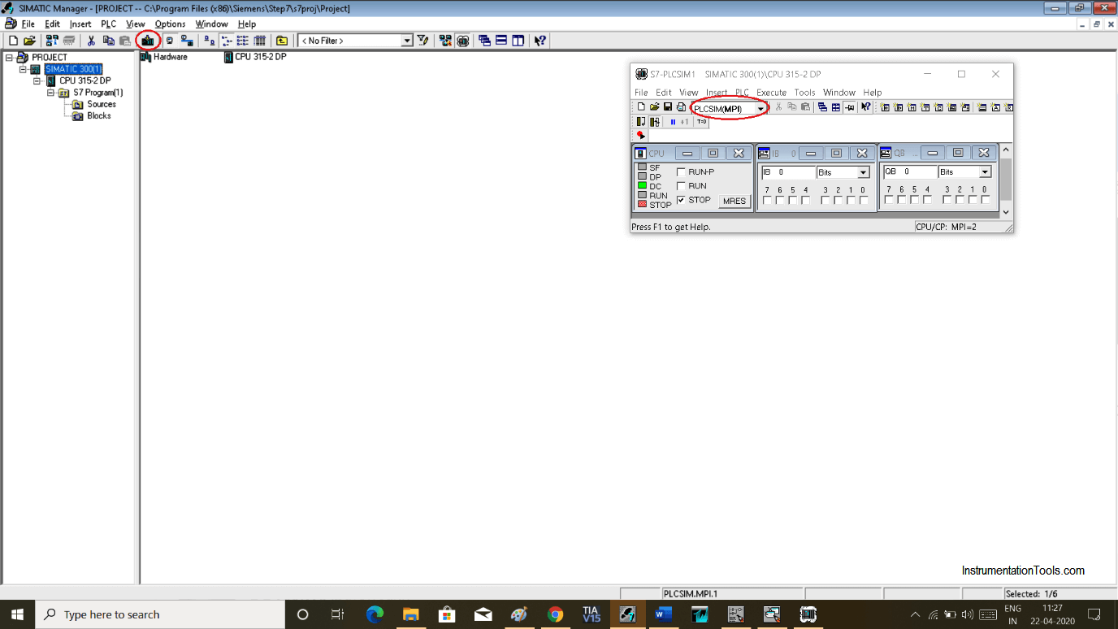Open TIA V15 from Windows taskbar
Viewport: 1118px width, 629px height.
591,614
